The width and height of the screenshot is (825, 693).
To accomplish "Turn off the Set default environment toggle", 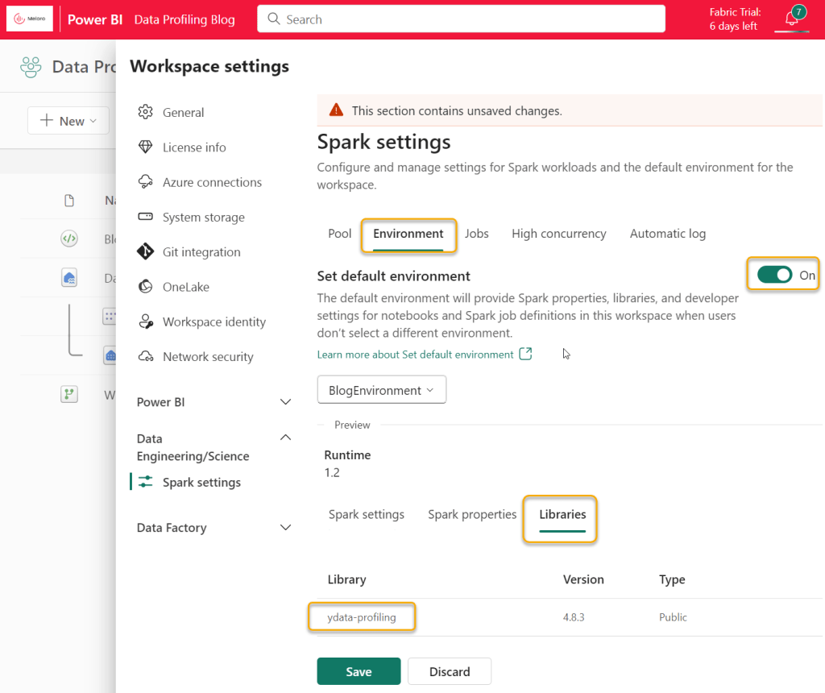I will click(774, 275).
